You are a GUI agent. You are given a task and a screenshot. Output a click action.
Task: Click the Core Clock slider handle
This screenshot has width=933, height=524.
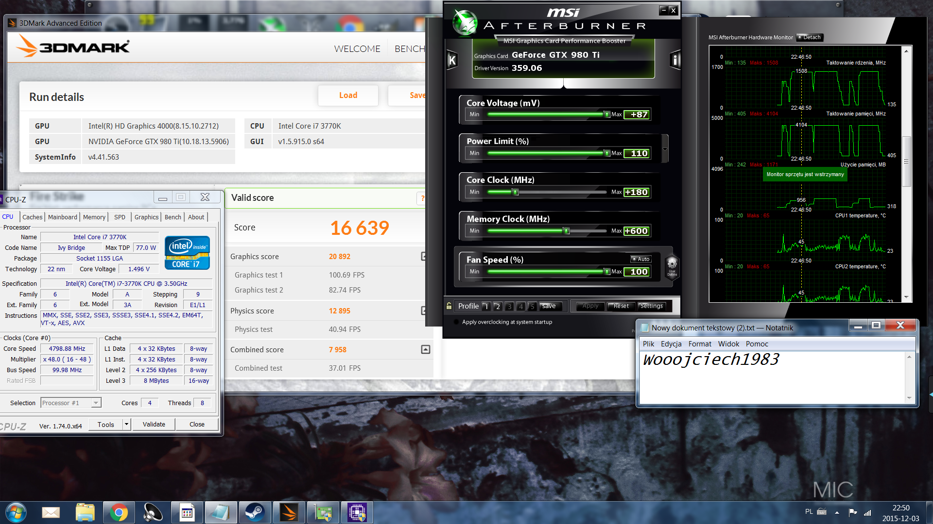coord(516,192)
